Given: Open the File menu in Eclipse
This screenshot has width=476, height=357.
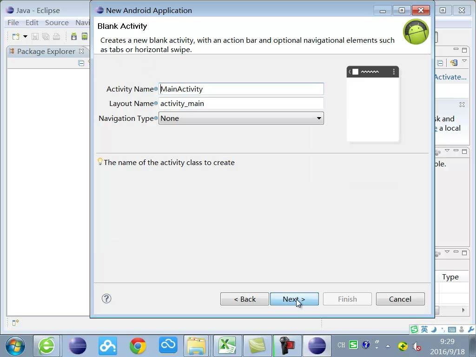Looking at the screenshot, I should point(13,22).
